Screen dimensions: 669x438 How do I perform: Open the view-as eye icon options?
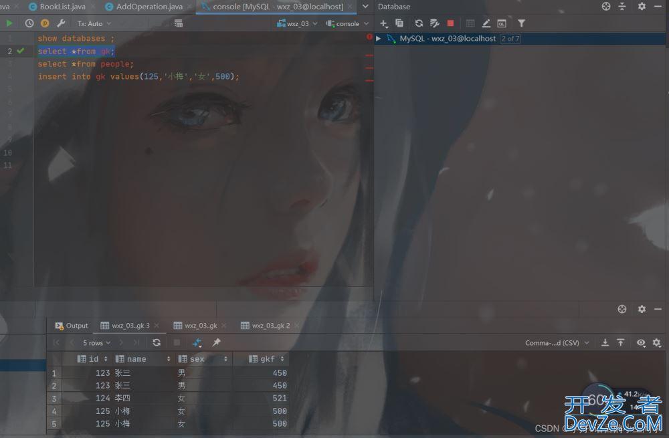[641, 342]
